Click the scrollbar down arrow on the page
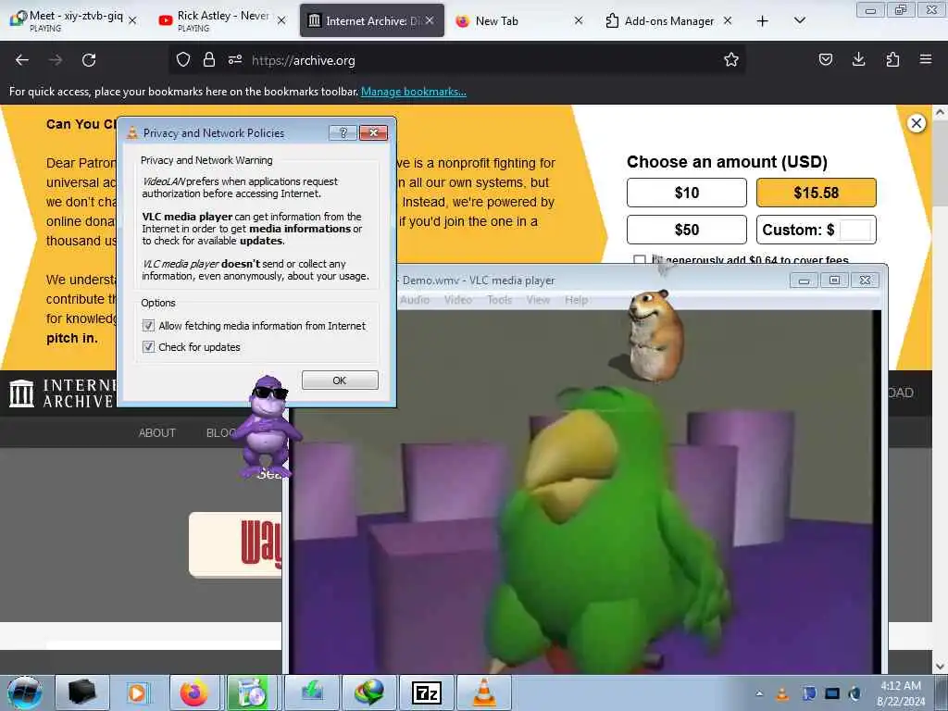948x711 pixels. 940,667
